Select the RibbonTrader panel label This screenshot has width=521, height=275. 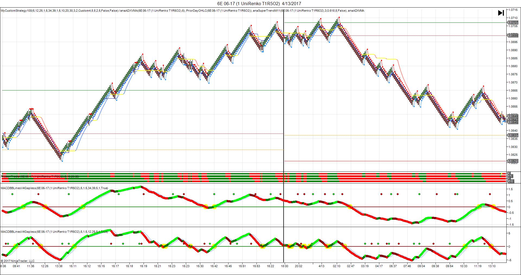[40, 176]
